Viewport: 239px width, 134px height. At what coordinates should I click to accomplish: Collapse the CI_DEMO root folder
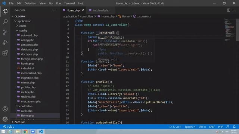(19, 16)
